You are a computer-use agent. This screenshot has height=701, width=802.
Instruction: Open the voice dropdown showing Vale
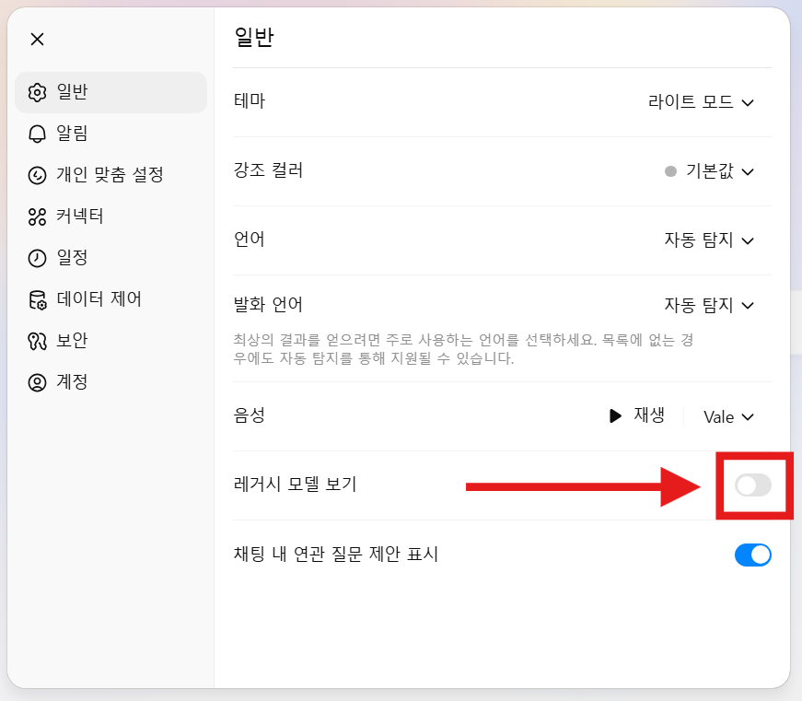727,416
